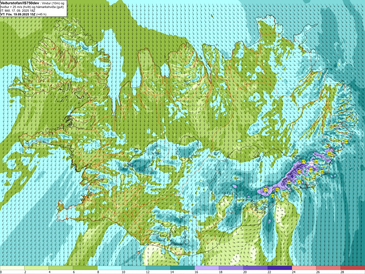Click the legend scale number "8"
Image resolution: width=365 pixels, height=274 pixels.
[x=98, y=272]
